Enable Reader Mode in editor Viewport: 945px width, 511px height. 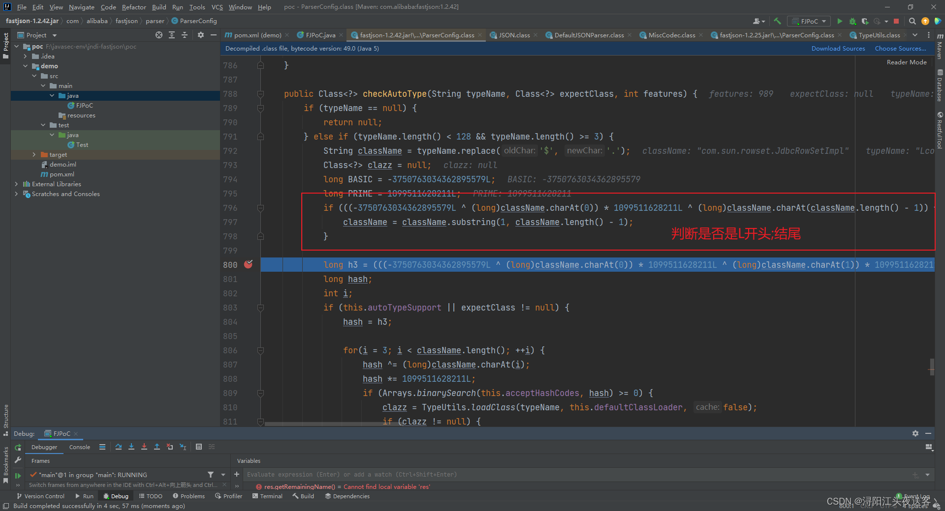tap(907, 62)
